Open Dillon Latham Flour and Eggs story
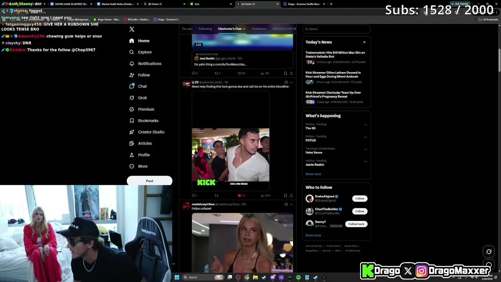501x282 pixels. point(335,77)
